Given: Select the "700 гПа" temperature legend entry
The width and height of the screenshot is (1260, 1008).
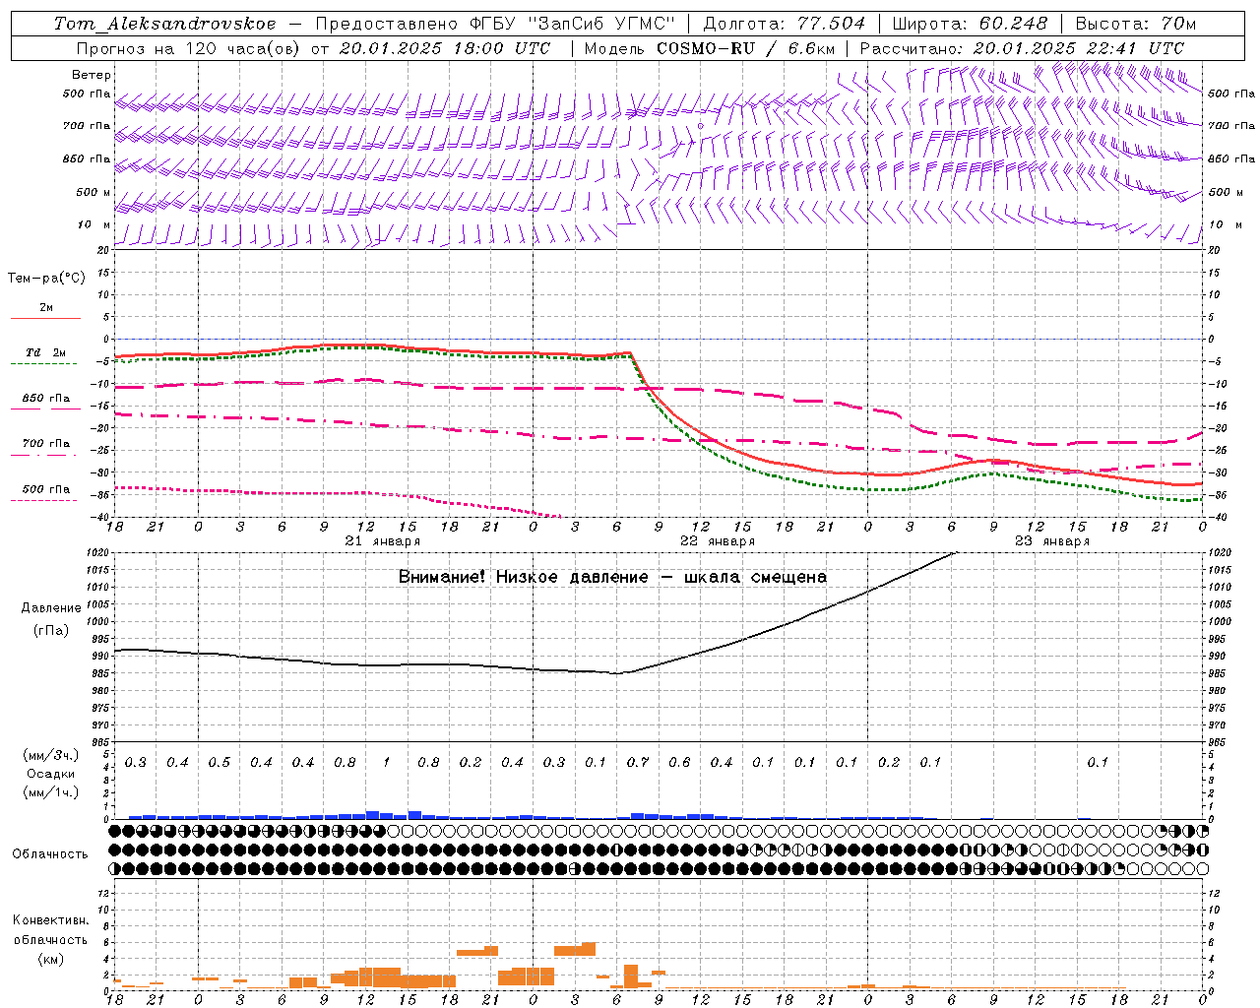Looking at the screenshot, I should pyautogui.click(x=46, y=444).
